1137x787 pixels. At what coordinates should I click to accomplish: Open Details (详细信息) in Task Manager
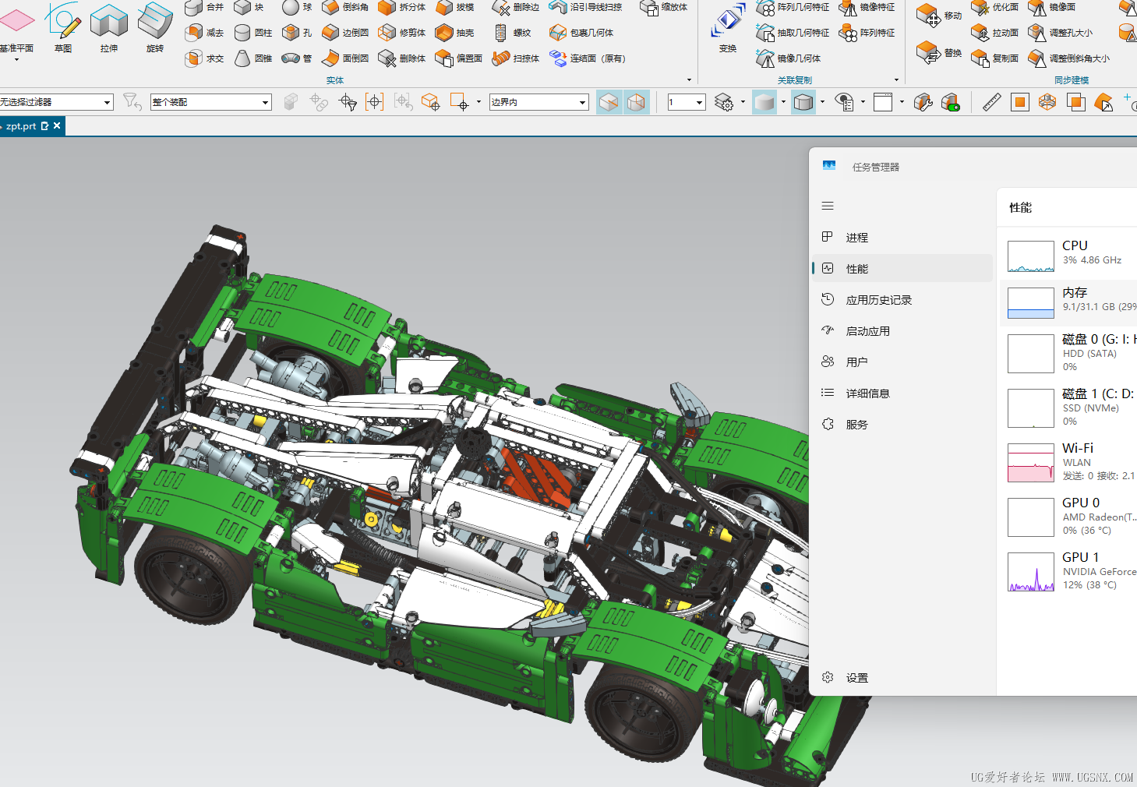point(902,393)
